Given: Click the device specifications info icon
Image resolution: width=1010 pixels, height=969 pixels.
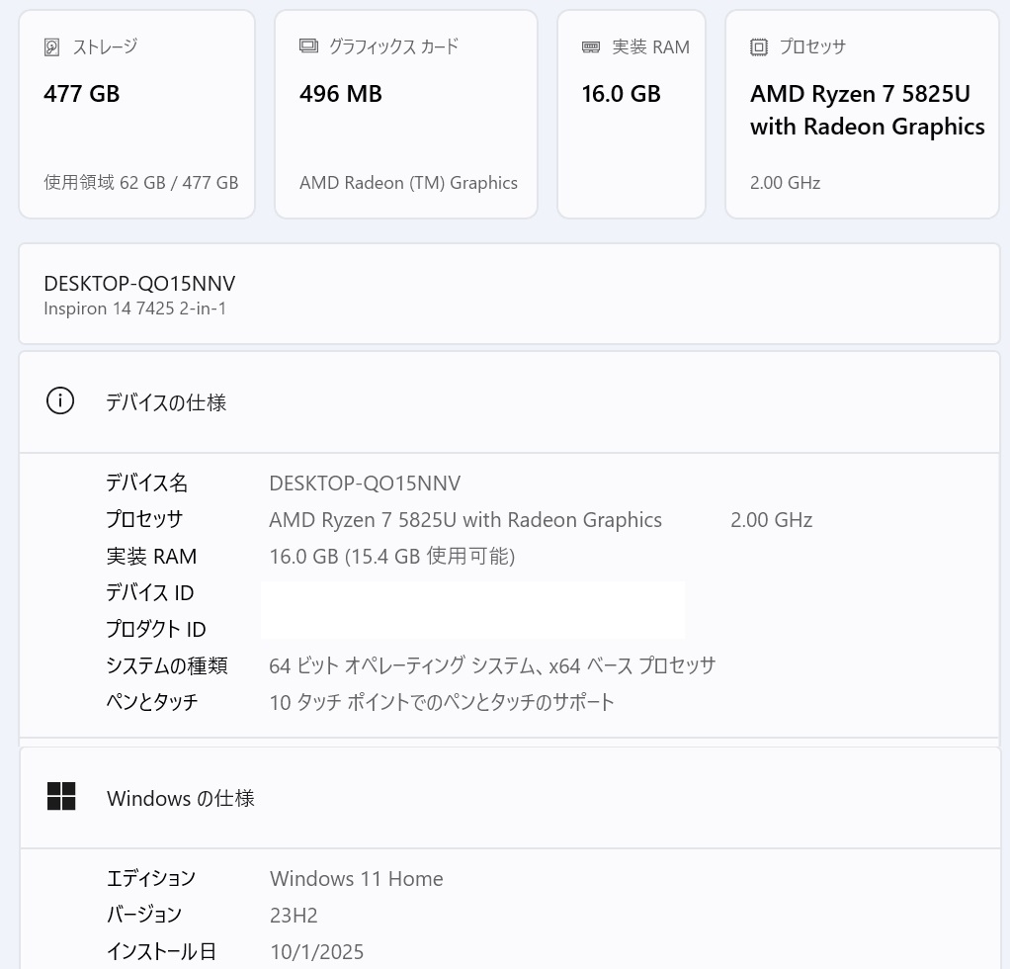Looking at the screenshot, I should [x=60, y=401].
